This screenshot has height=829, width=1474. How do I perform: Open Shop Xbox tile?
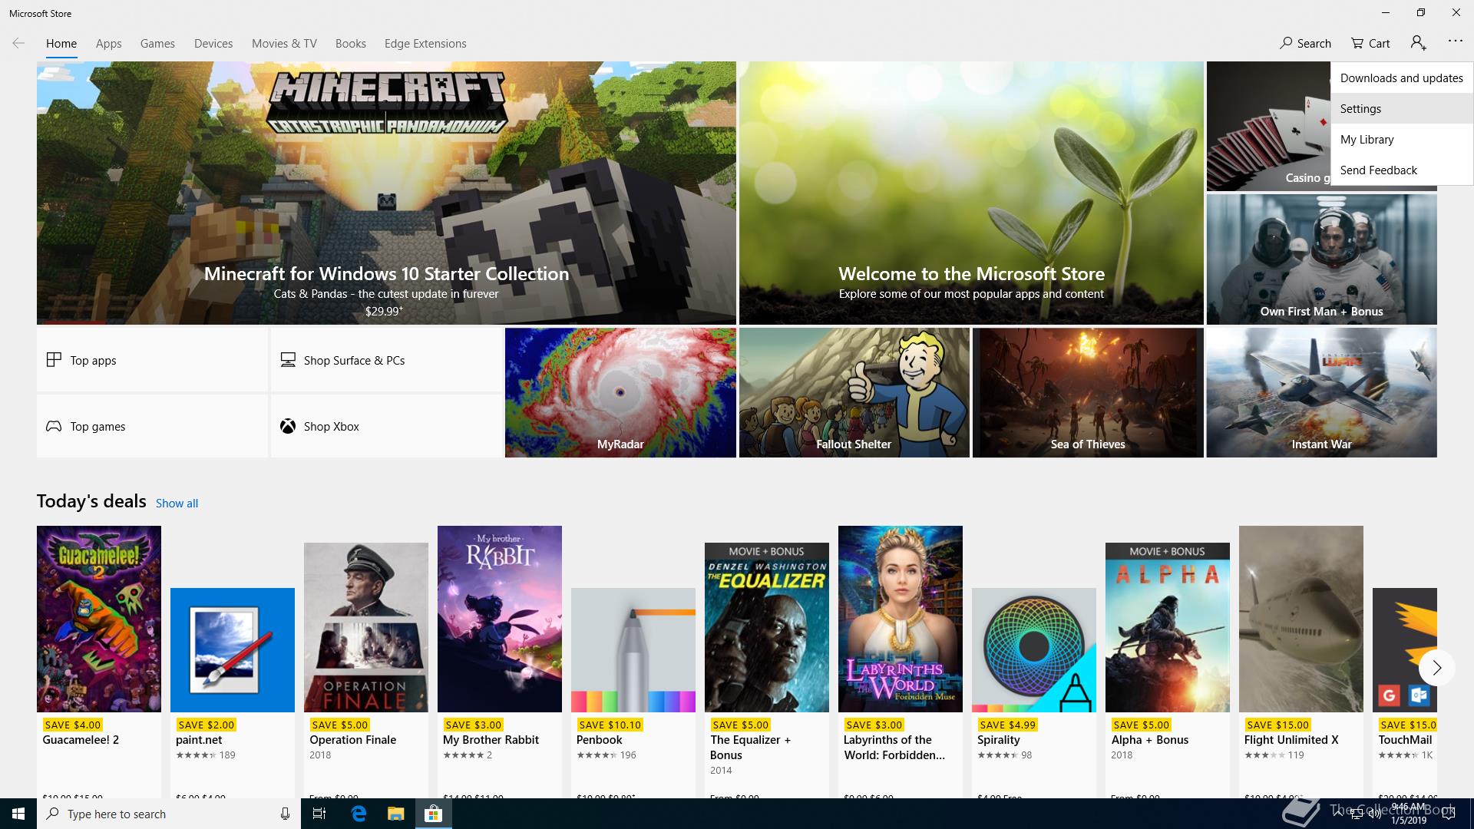[386, 426]
